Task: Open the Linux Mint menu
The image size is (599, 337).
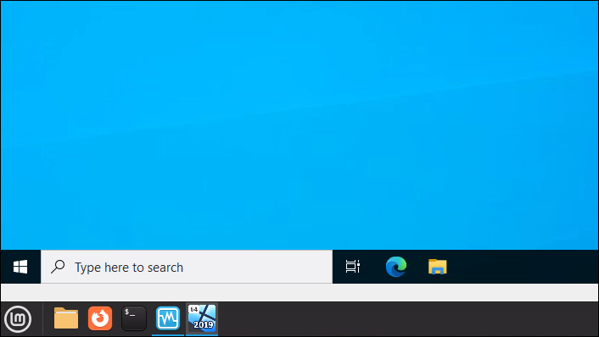Action: [x=18, y=318]
